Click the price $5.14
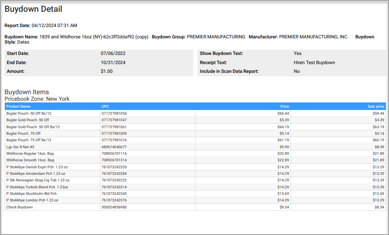The height and width of the screenshot is (235, 389). pyautogui.click(x=284, y=133)
